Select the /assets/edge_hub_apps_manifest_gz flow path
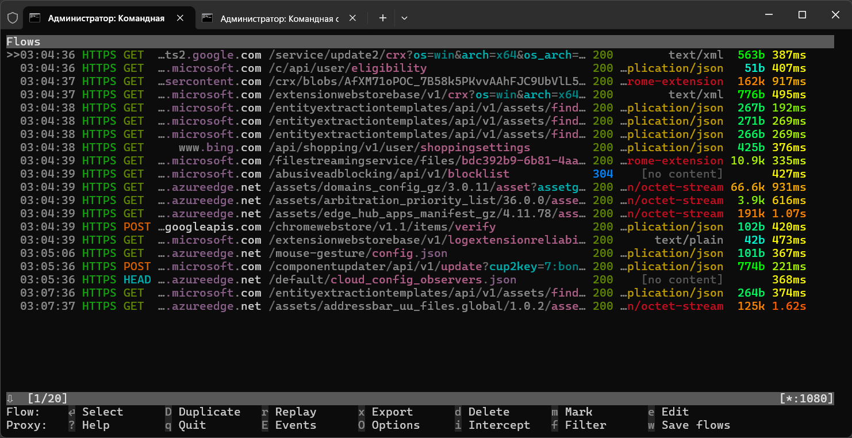The image size is (852, 438). click(x=427, y=214)
